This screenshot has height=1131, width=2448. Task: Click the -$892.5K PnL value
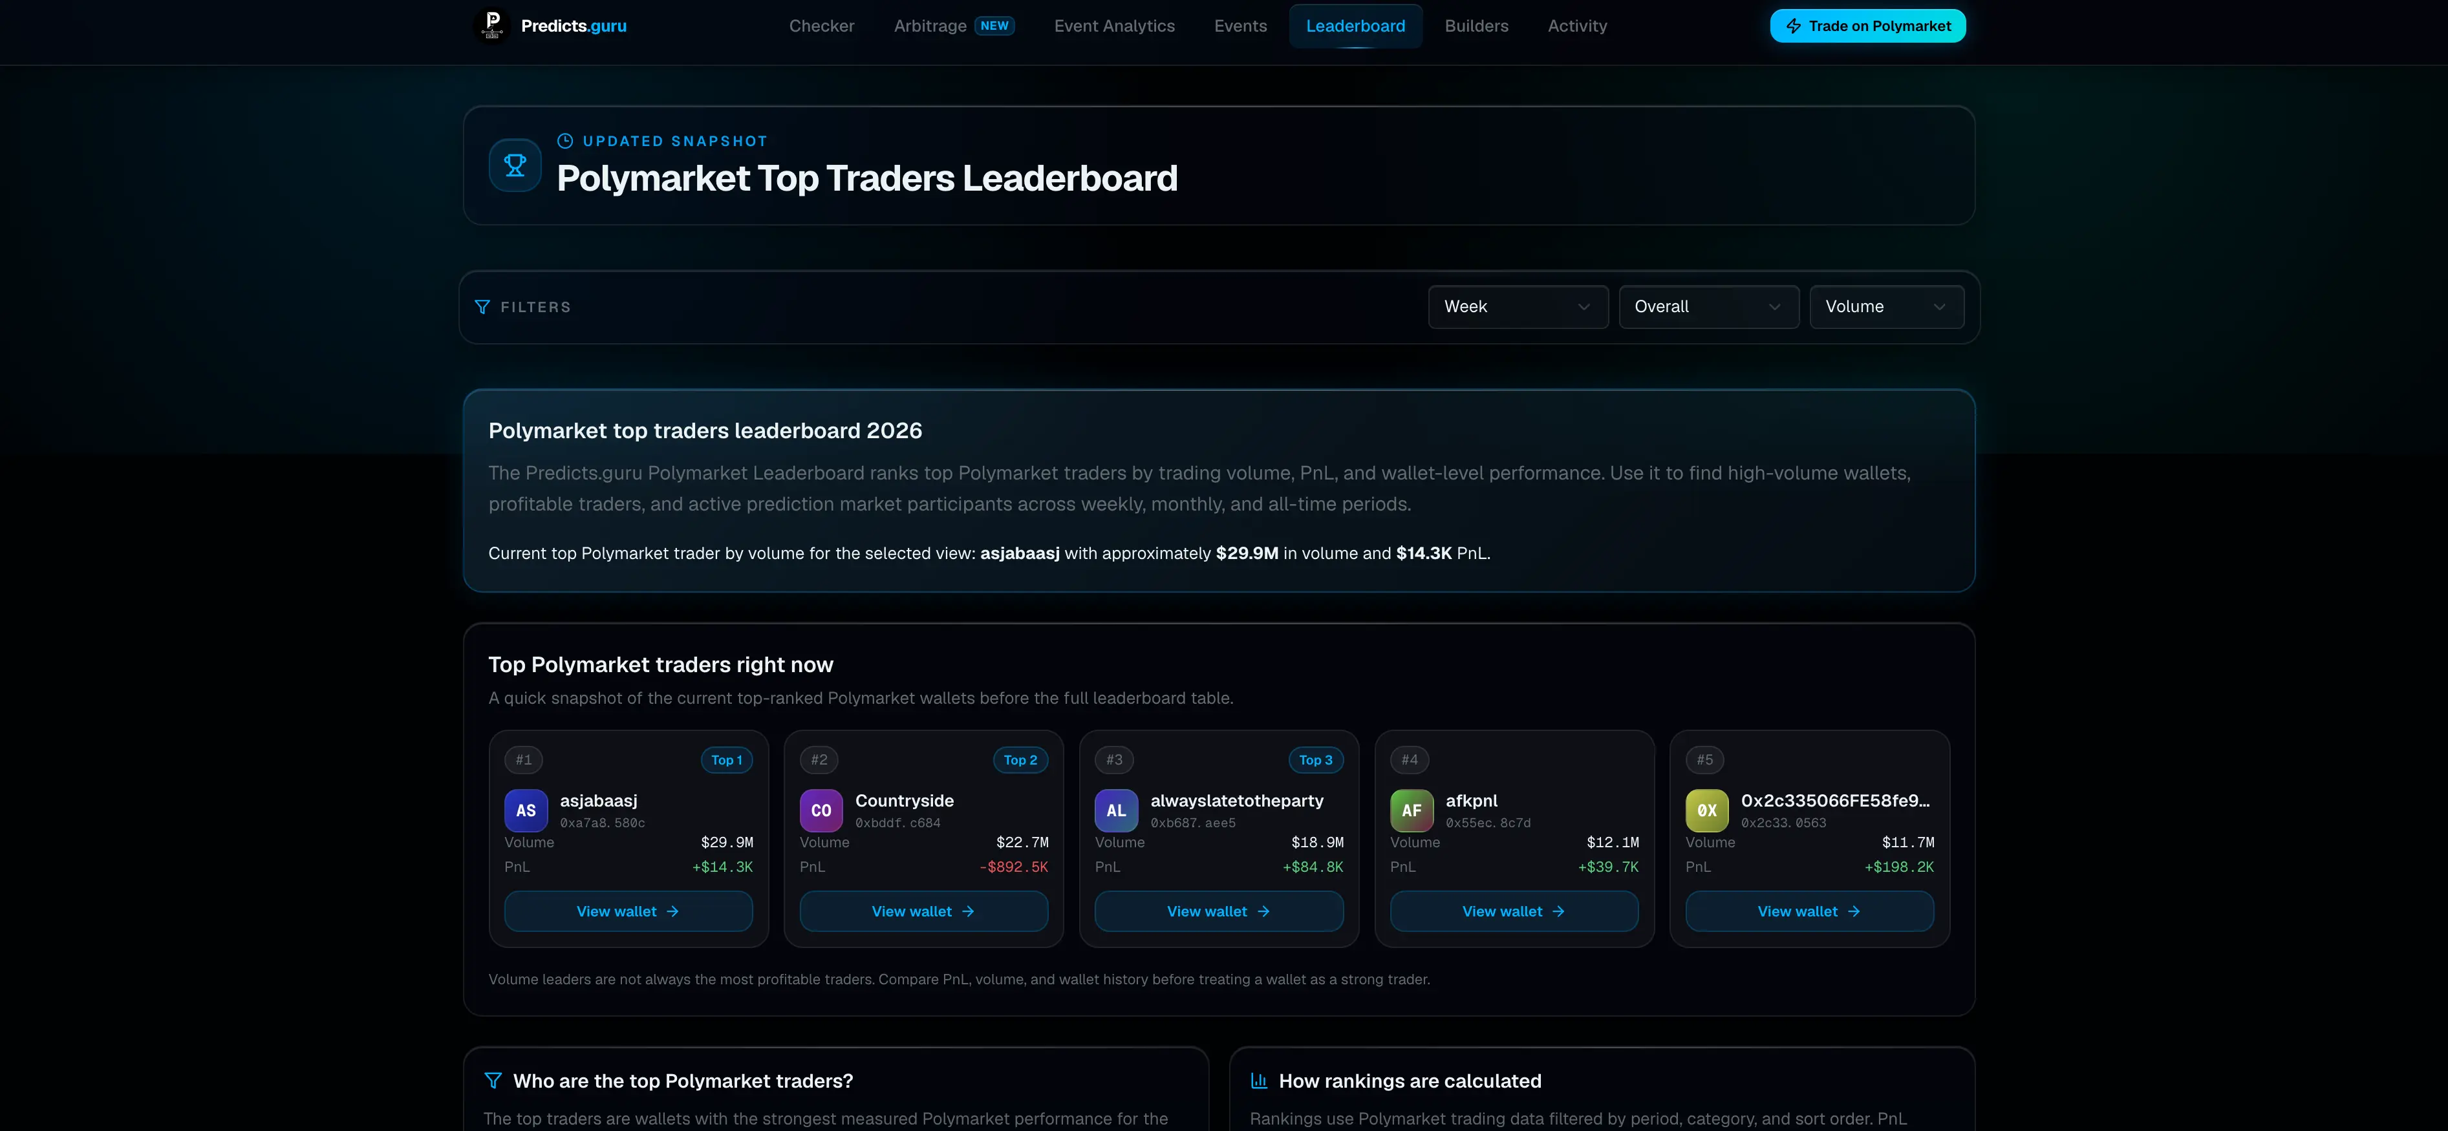click(1014, 867)
